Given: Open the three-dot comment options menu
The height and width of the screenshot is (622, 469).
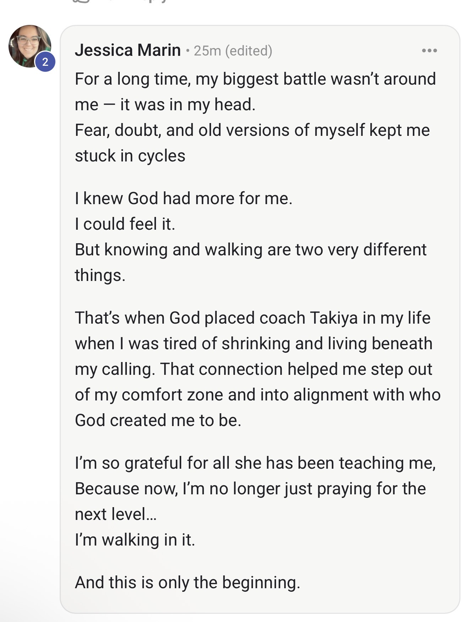Looking at the screenshot, I should [429, 50].
